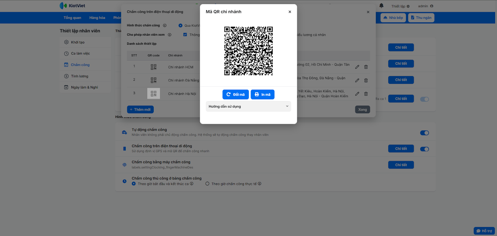
Task: Delete the Chi nhánh Hà Nội row
Action: [366, 94]
